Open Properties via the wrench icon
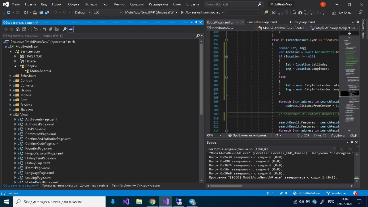Screen dimensions: 368x207 coord(64,29)
